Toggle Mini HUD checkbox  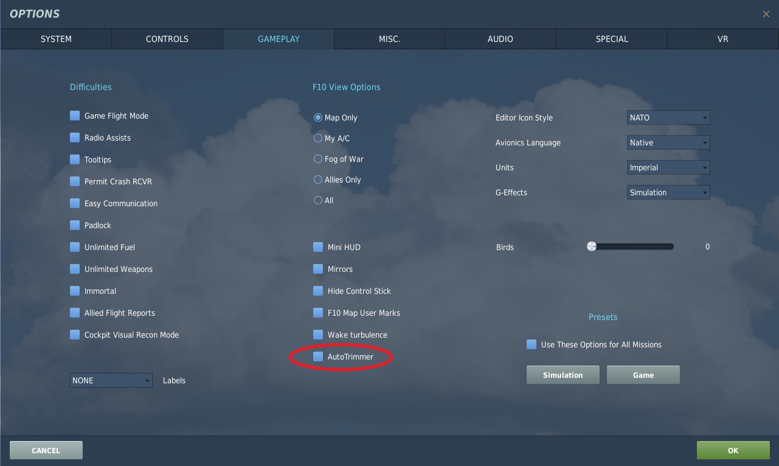[318, 247]
